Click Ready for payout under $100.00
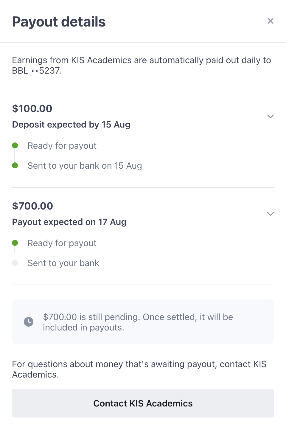Viewport: 286px width, 447px height. click(62, 146)
